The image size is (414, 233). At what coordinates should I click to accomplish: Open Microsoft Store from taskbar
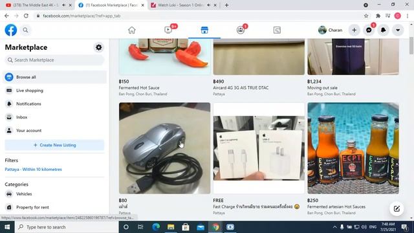coord(186,227)
